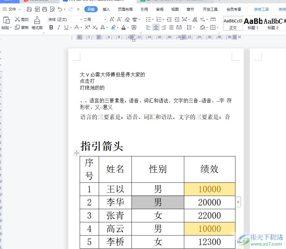Open the underline style dropdown arrow
This screenshot has width=286, height=249.
tap(71, 28)
